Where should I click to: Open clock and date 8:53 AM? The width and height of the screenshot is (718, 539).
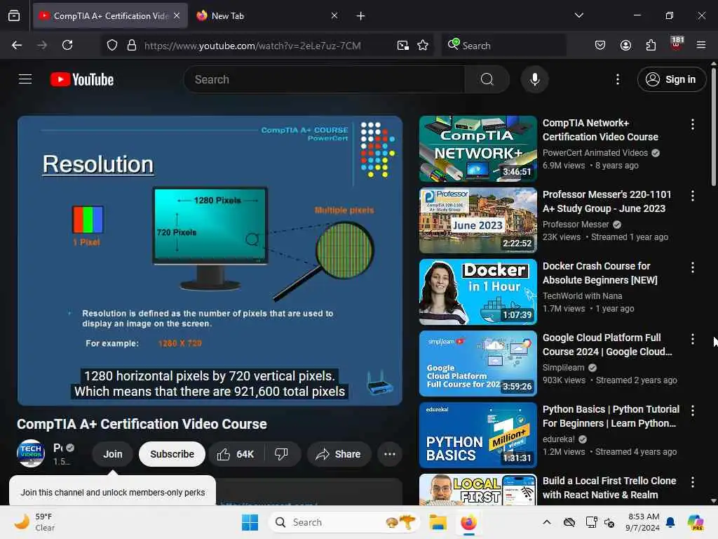pos(642,522)
